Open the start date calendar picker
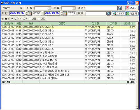 (x=30, y=14)
